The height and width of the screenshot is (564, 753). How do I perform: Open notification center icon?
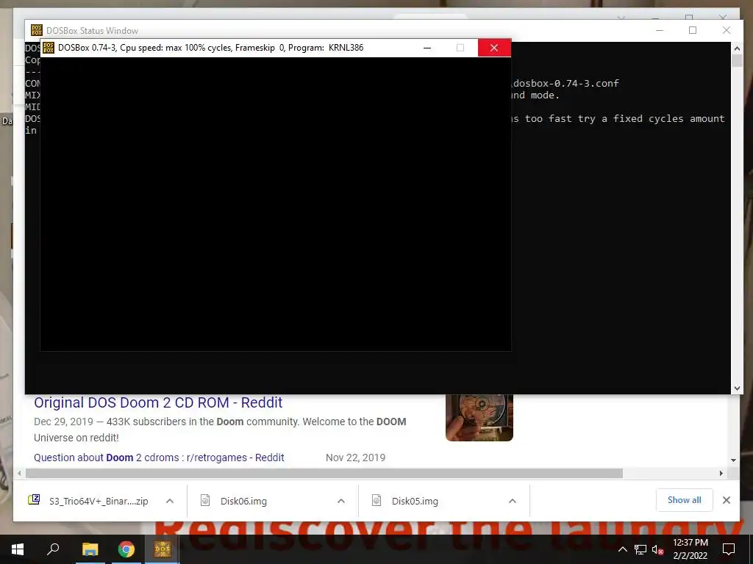coord(729,549)
